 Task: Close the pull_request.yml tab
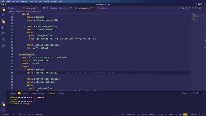pos(94,8)
